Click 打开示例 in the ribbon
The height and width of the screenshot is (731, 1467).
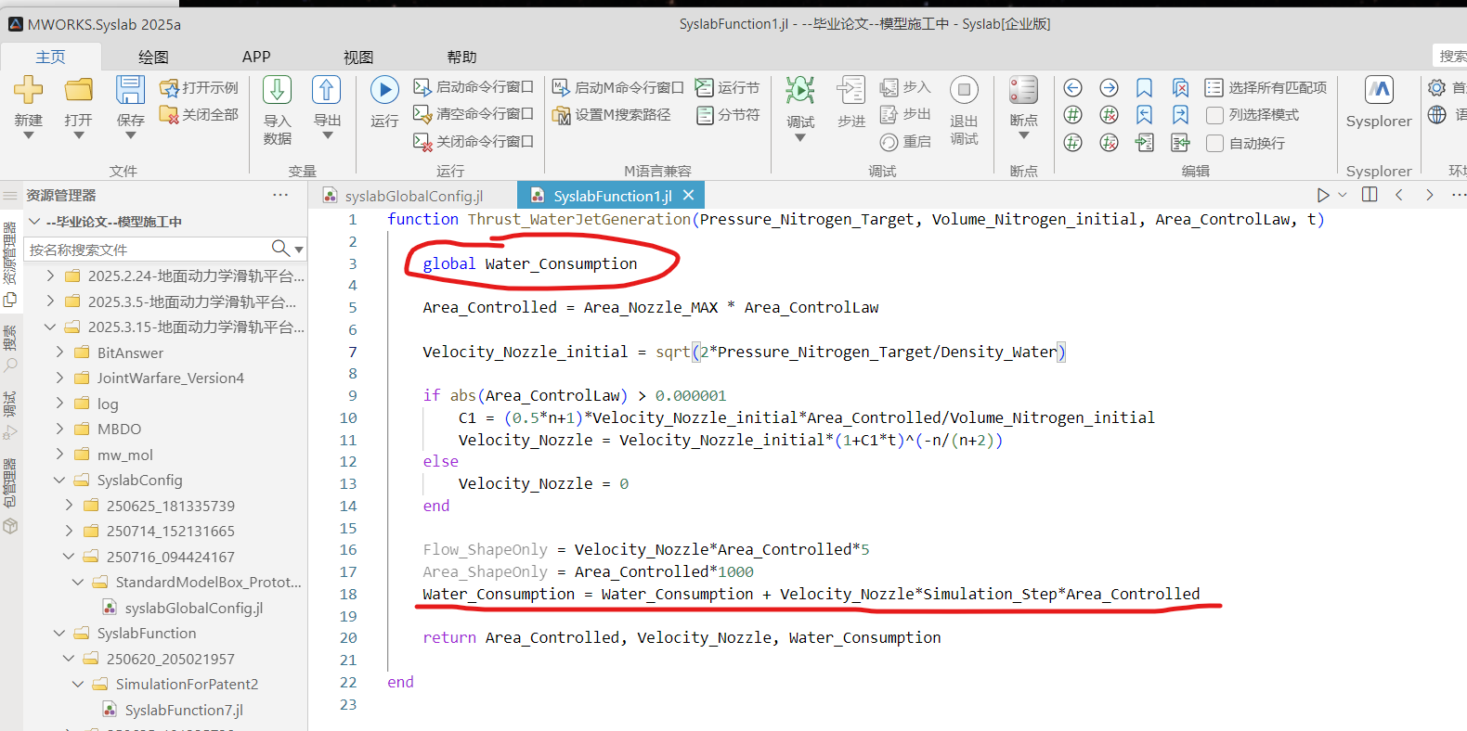click(199, 87)
